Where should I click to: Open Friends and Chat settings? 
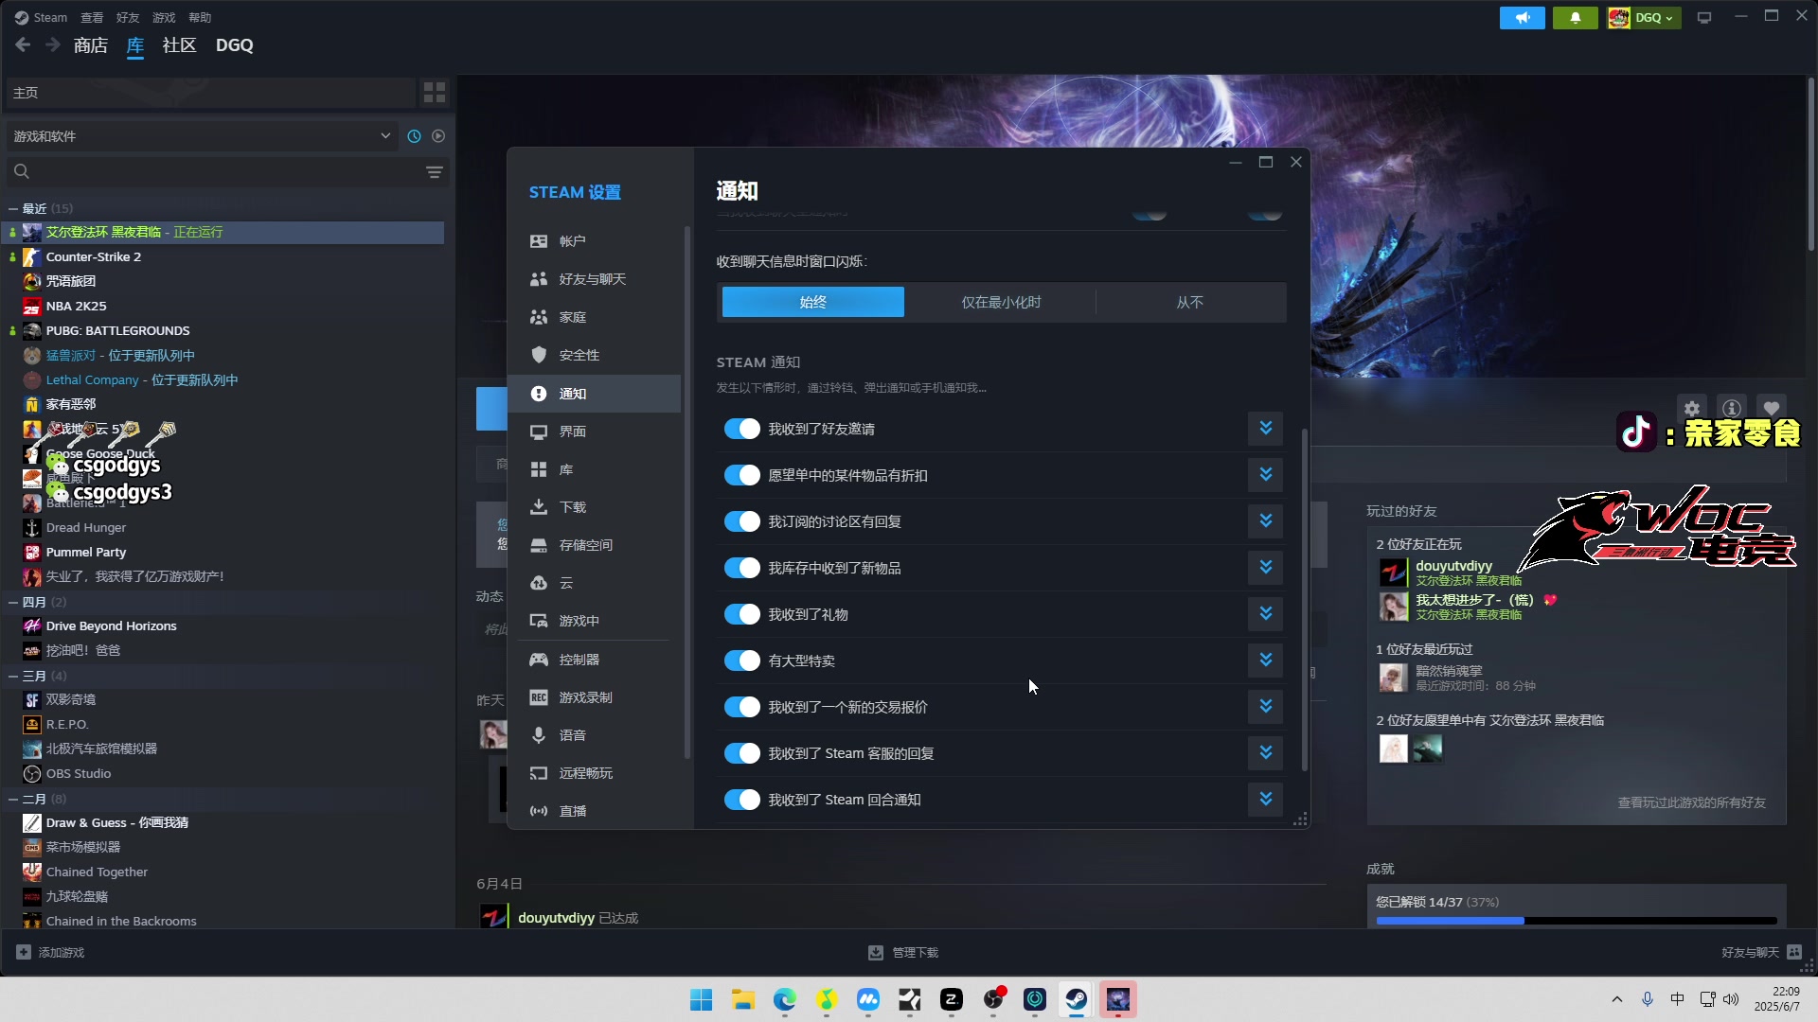(x=594, y=279)
